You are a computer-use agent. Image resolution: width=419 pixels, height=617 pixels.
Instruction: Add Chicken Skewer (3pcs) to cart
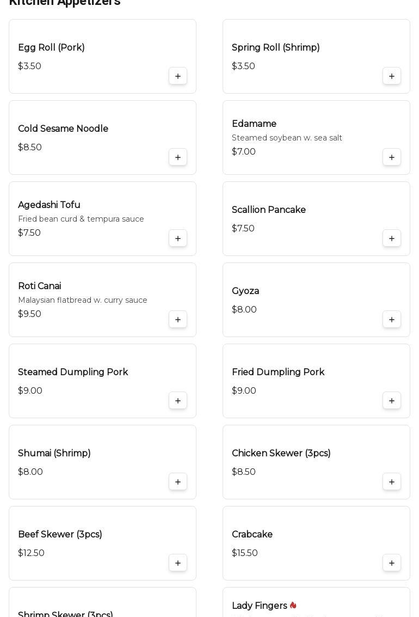tap(392, 482)
